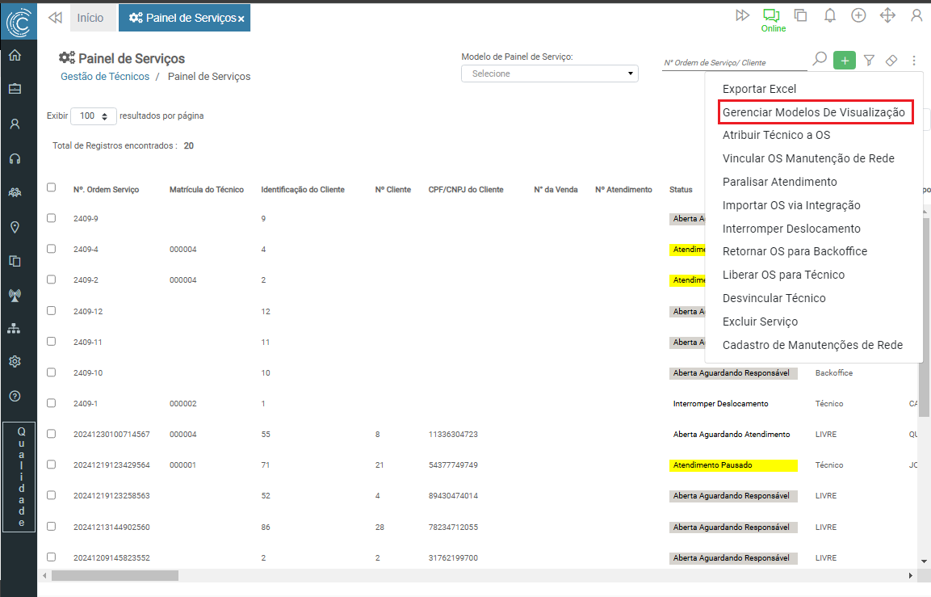Open the user profile icon at top right
The image size is (931, 597).
(916, 15)
